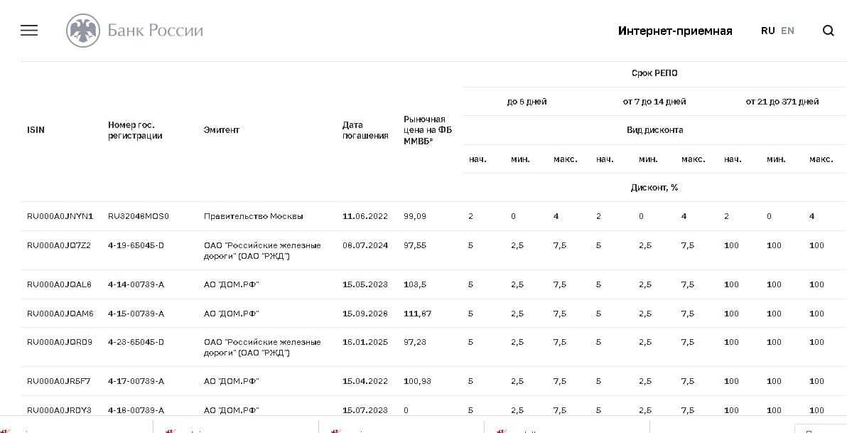Click registration number 4-19-65045-D

click(x=136, y=245)
